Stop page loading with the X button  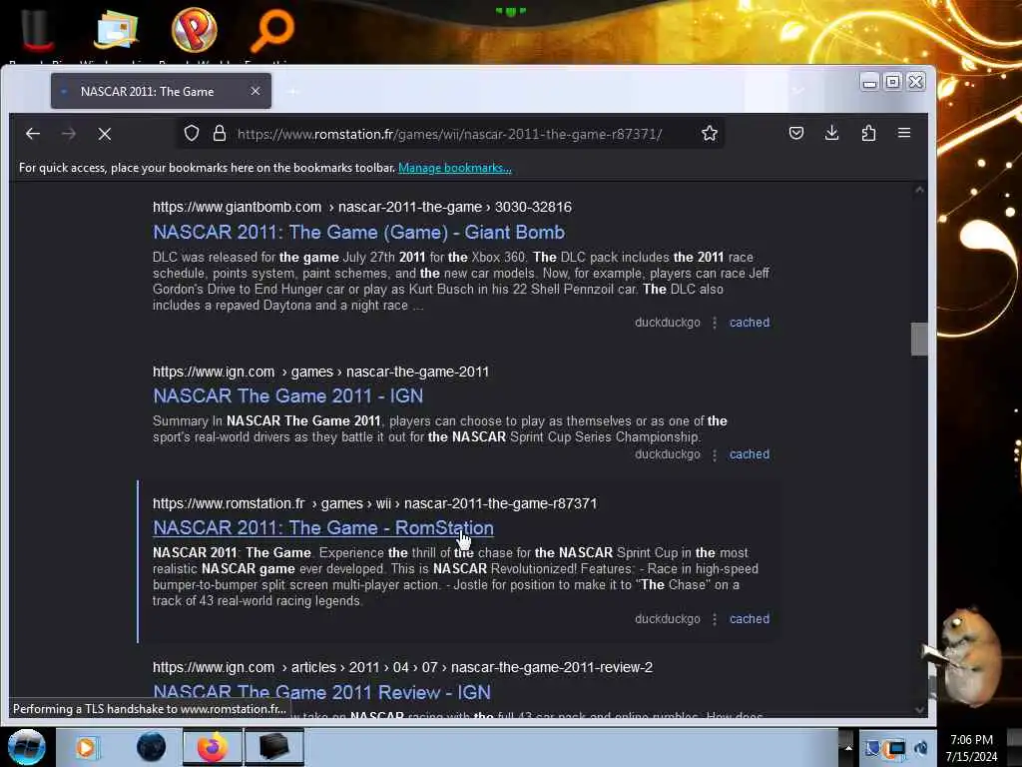(x=104, y=134)
